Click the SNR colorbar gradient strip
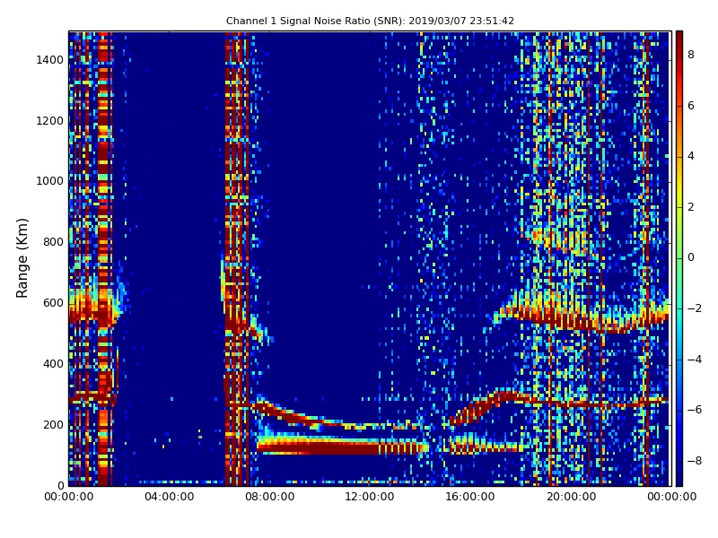Viewport: 718px width, 538px height. (x=679, y=258)
